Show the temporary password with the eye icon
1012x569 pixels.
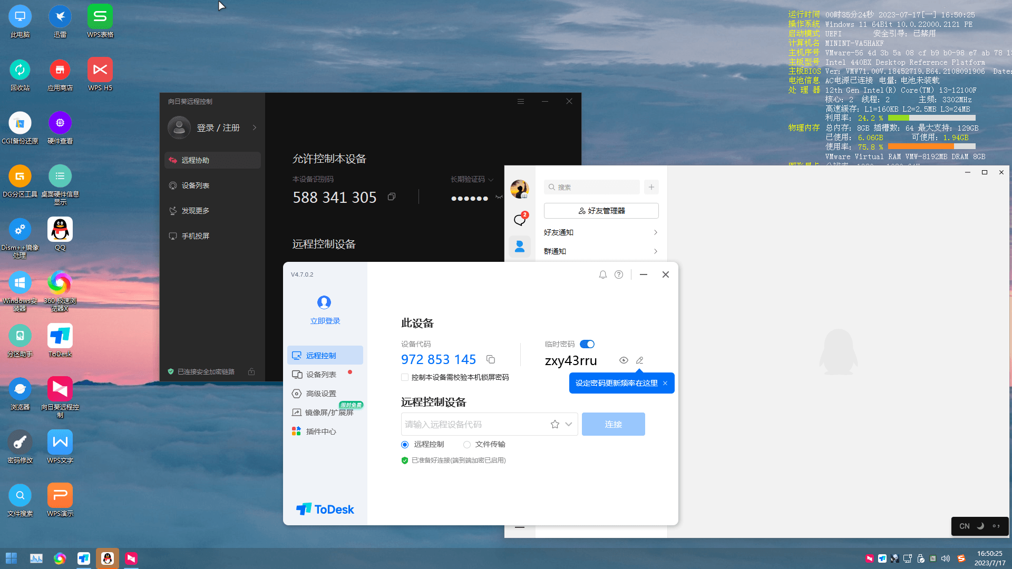click(624, 360)
